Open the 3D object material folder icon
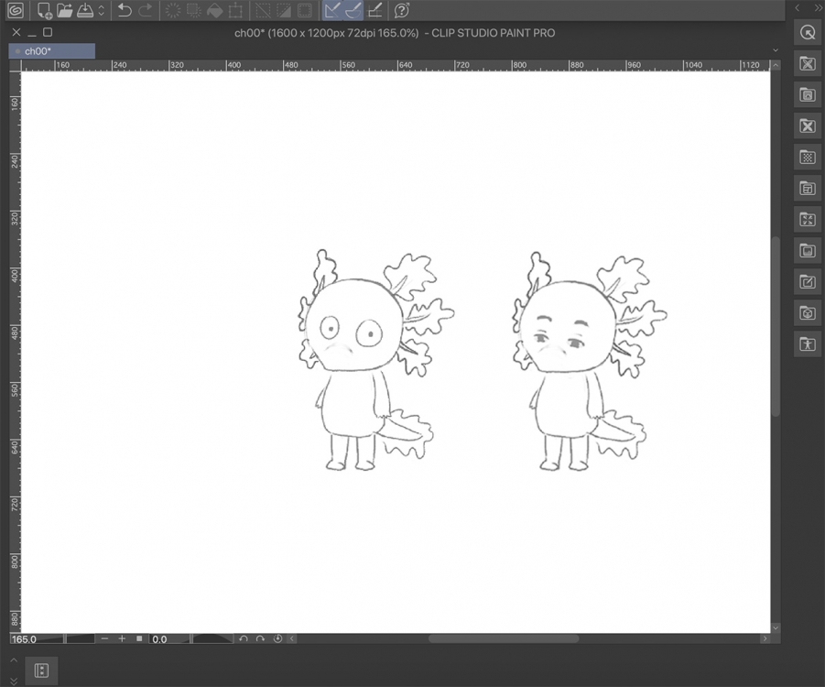Viewport: 825px width, 687px height. tap(807, 312)
